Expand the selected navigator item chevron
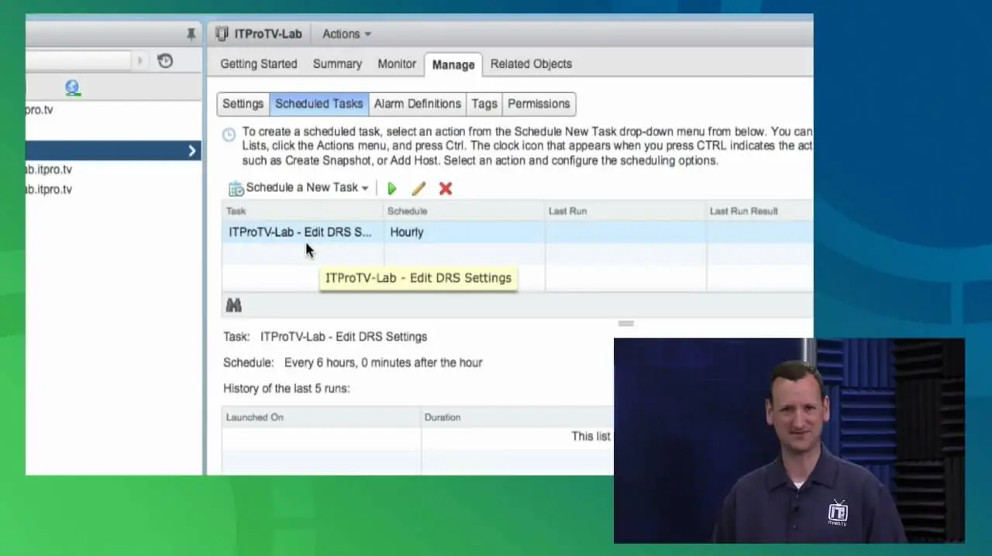992x556 pixels. tap(192, 151)
